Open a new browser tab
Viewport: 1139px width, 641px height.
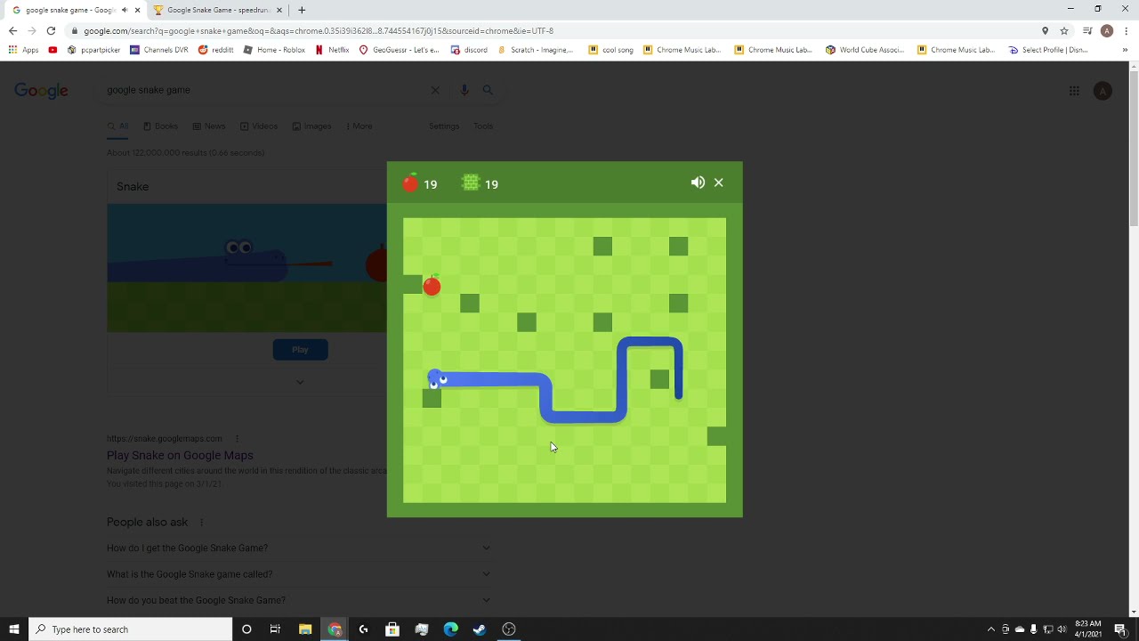pyautogui.click(x=302, y=10)
